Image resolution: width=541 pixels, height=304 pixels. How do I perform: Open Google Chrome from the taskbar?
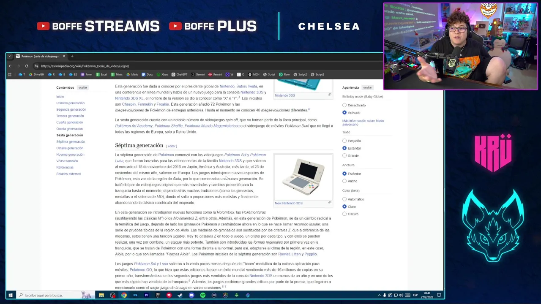124,295
